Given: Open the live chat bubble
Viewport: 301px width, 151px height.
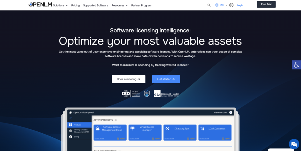Looking at the screenshot, I should (294, 144).
